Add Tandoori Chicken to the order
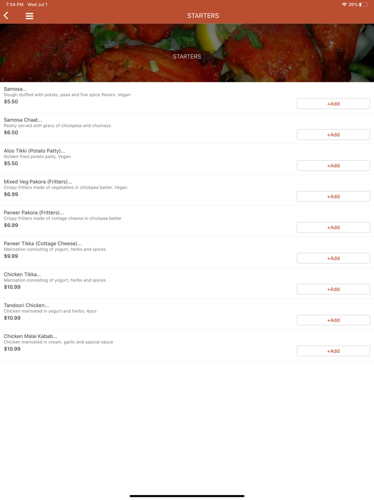The height and width of the screenshot is (500, 374). click(x=333, y=320)
